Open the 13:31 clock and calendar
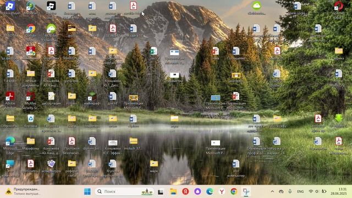This screenshot has height=198, width=352. point(339,191)
